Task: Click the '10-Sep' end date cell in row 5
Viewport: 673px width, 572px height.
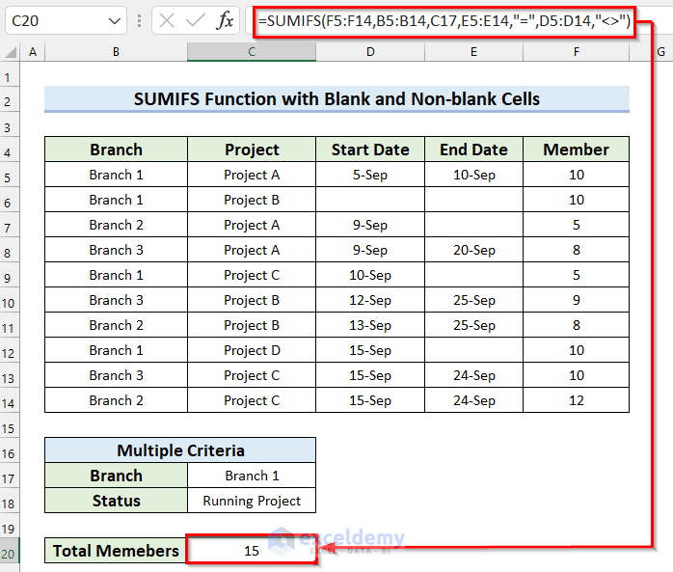Action: click(473, 175)
